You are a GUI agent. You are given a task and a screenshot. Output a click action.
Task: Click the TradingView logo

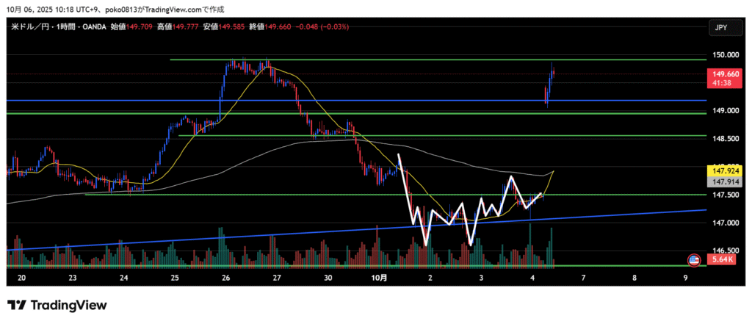coord(57,305)
